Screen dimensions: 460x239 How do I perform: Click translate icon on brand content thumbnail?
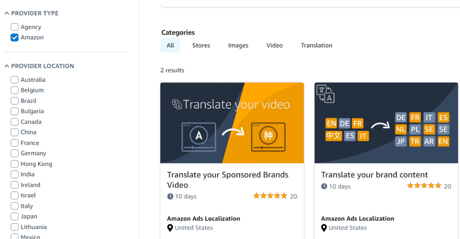[x=325, y=94]
